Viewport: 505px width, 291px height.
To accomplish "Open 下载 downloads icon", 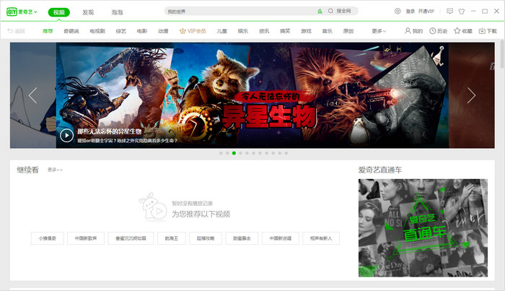I will click(x=488, y=31).
